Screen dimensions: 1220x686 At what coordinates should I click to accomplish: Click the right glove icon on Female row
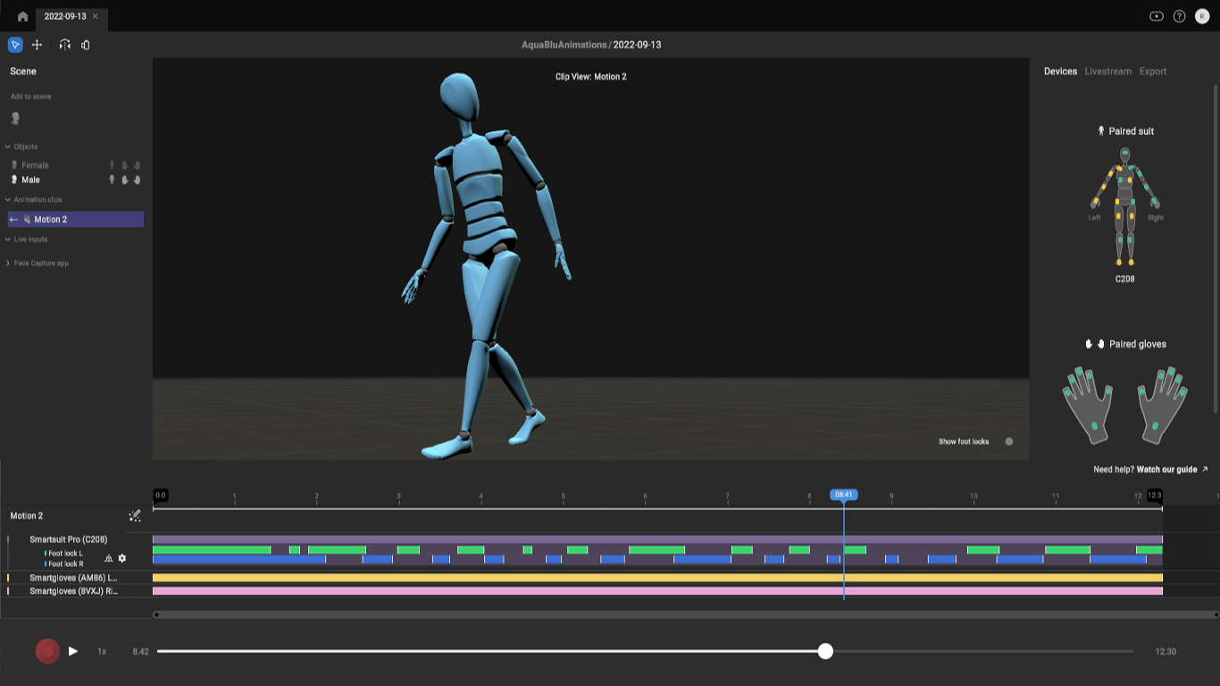138,165
